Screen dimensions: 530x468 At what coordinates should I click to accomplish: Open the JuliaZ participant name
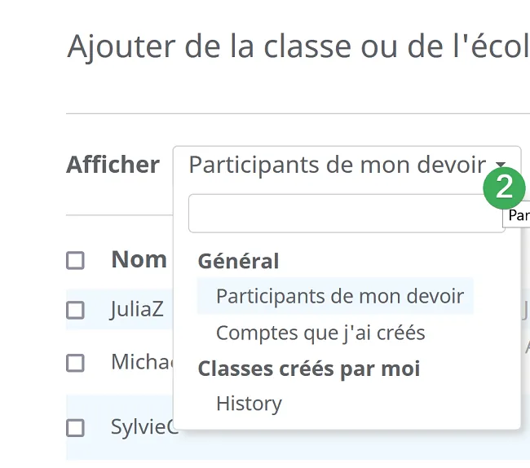click(x=137, y=309)
